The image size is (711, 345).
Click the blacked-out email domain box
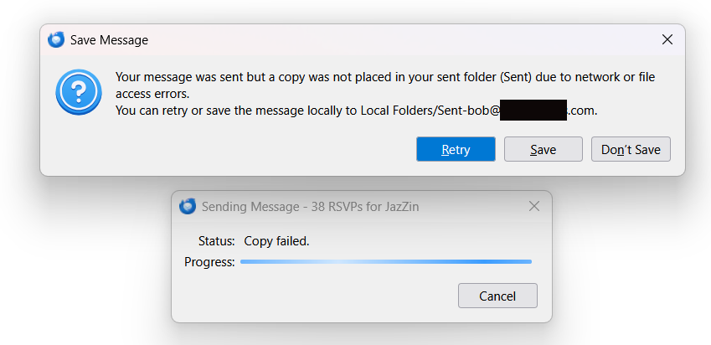tap(533, 110)
